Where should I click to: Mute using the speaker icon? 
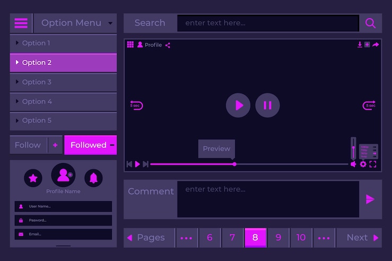tap(353, 164)
